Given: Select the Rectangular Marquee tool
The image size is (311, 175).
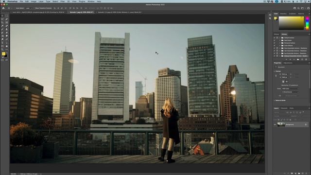Looking at the screenshot, I should coord(7,16).
